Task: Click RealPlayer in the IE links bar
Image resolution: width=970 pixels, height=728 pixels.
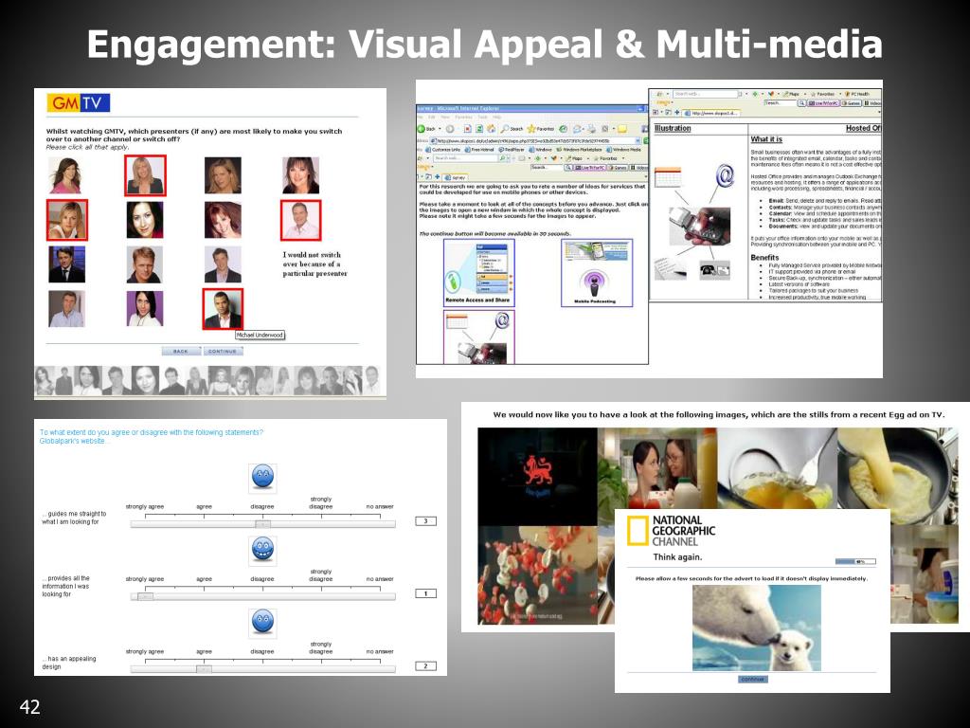Action: (x=511, y=149)
